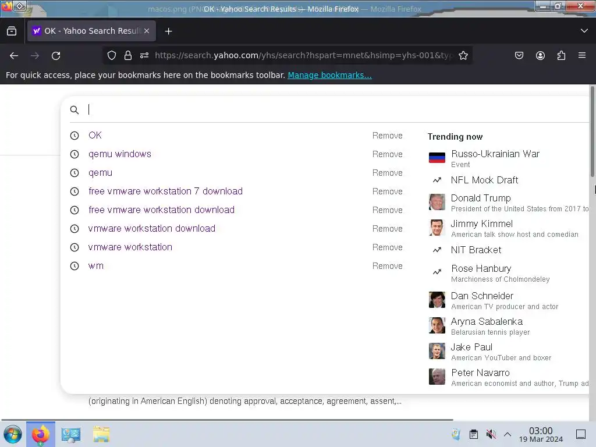The height and width of the screenshot is (447, 596).
Task: Remove 'qemu windows' from search history
Action: tap(387, 154)
